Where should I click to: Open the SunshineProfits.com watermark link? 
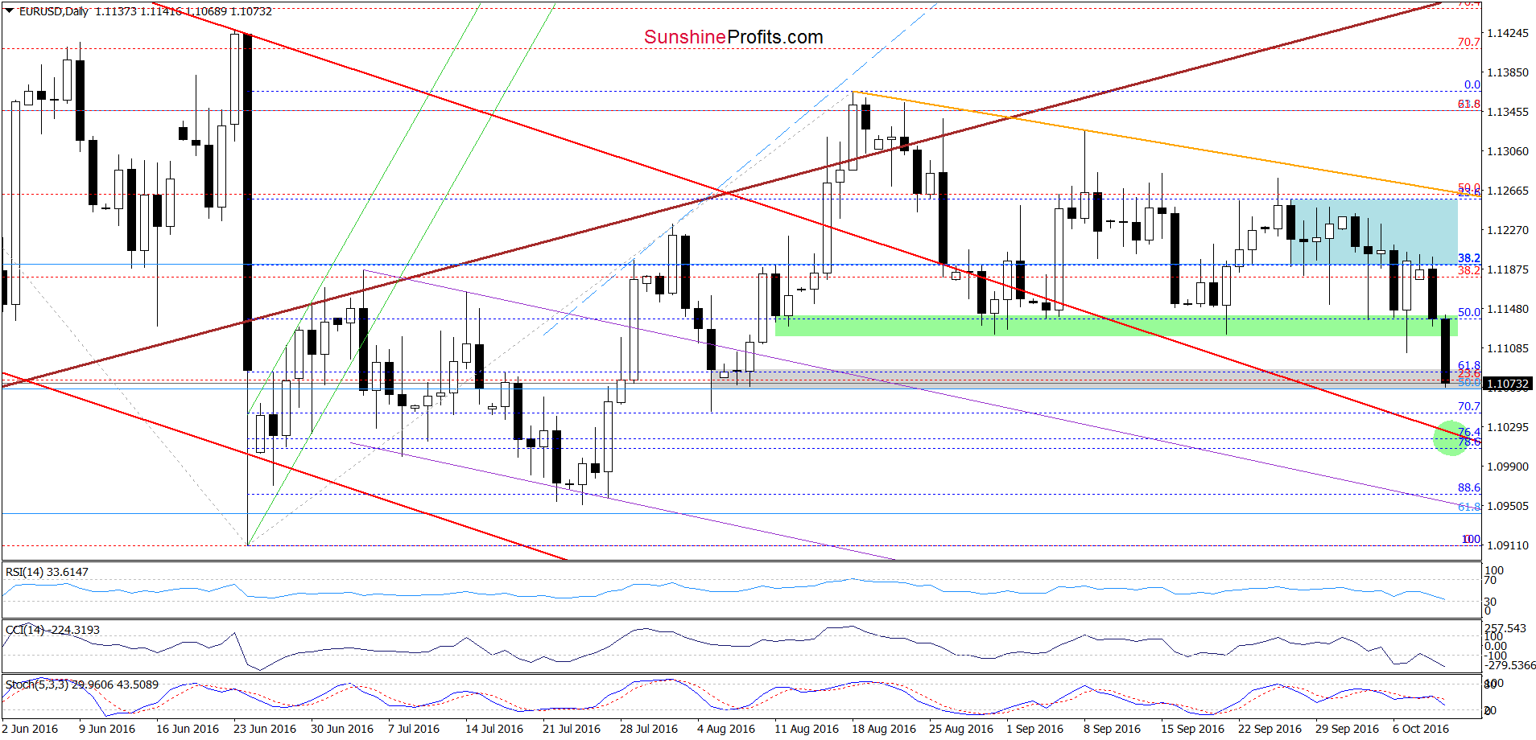click(x=733, y=37)
